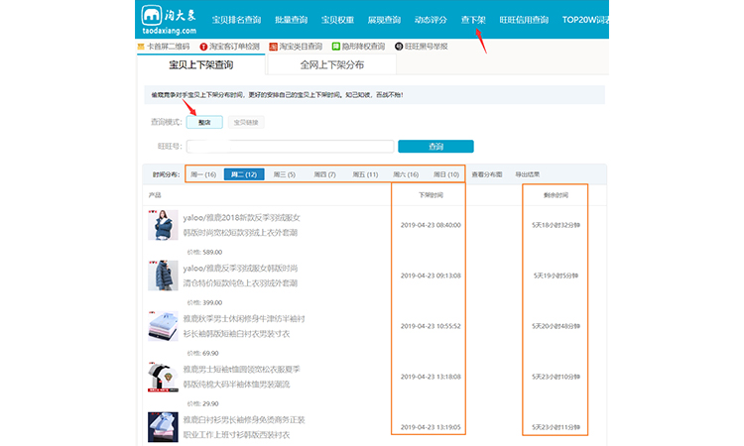Focus the 旺旺号 input field
Viewport: 744px width, 446px height.
coord(290,147)
